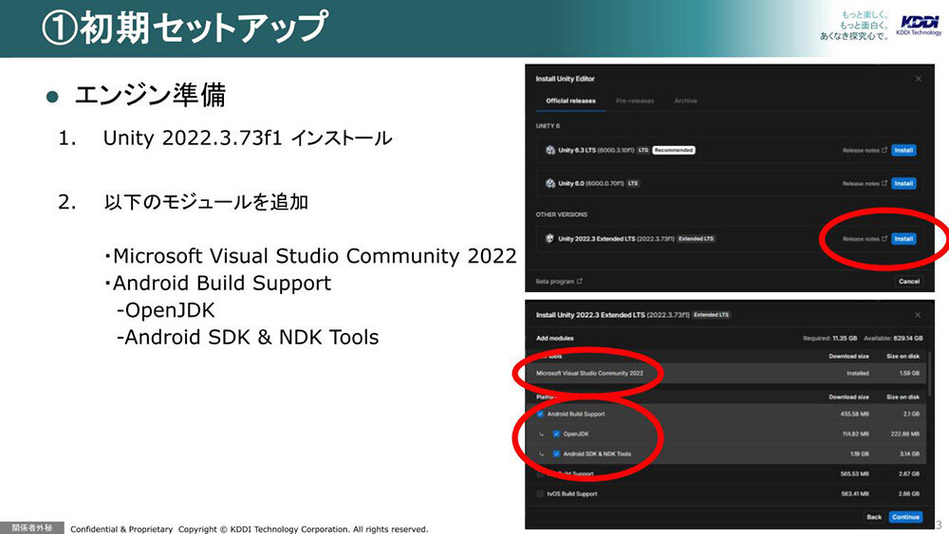Image resolution: width=949 pixels, height=534 pixels.
Task: Click the Beta program external link icon
Action: pyautogui.click(x=580, y=282)
